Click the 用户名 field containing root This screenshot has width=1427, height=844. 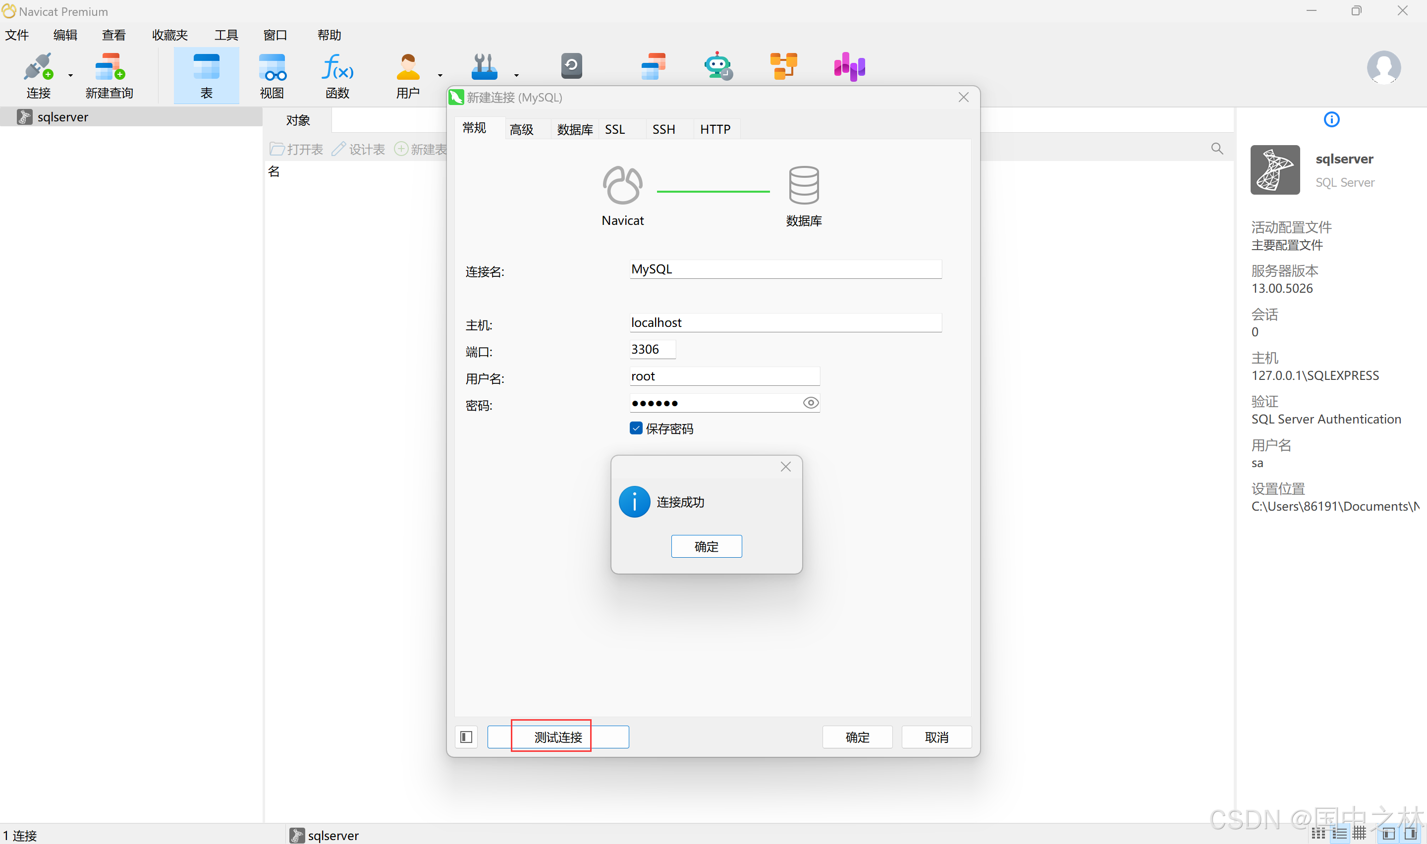coord(724,376)
